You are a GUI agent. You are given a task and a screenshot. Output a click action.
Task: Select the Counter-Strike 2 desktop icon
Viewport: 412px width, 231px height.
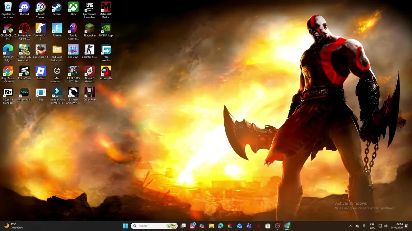(41, 32)
